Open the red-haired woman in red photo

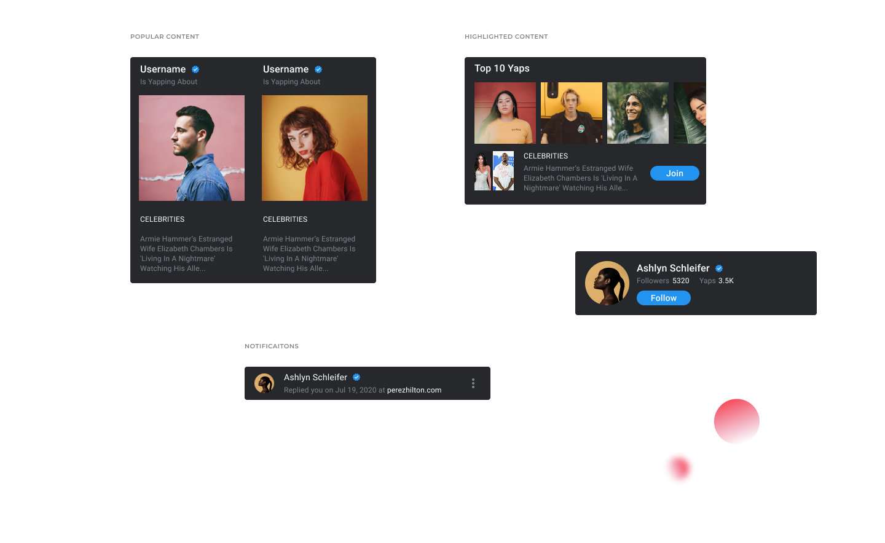(315, 148)
